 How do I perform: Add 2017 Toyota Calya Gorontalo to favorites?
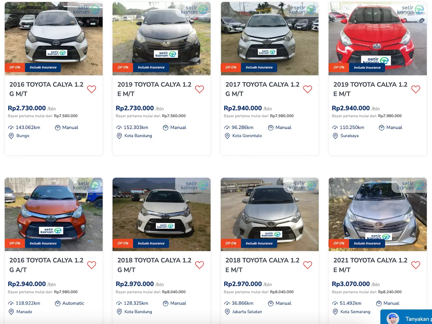tap(308, 89)
